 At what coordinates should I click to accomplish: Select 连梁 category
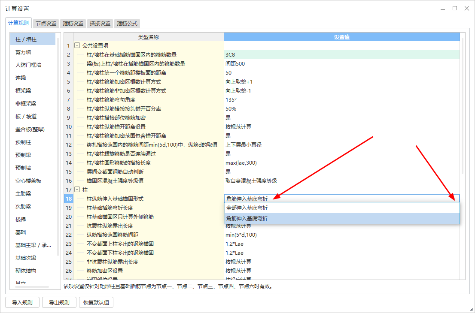pos(33,78)
